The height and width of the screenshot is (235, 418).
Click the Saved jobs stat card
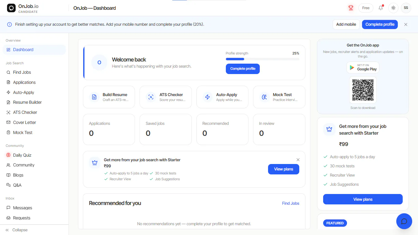[x=166, y=129]
